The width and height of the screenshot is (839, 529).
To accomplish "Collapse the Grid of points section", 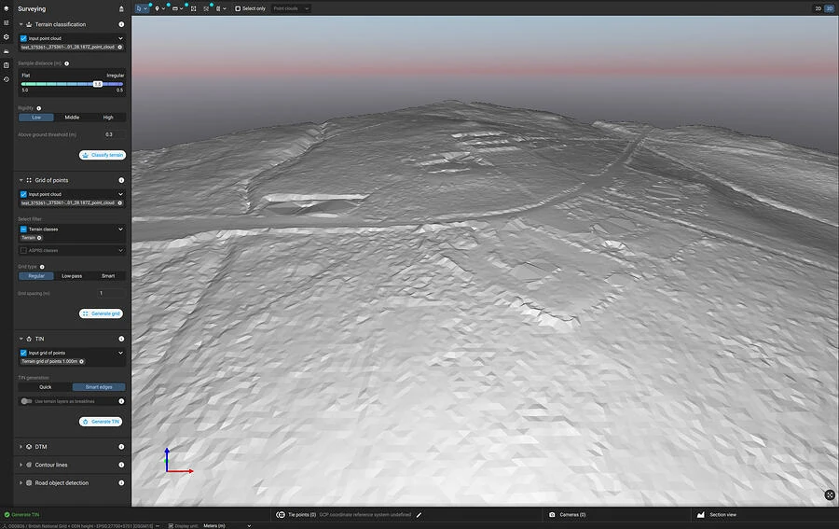I will tap(21, 180).
